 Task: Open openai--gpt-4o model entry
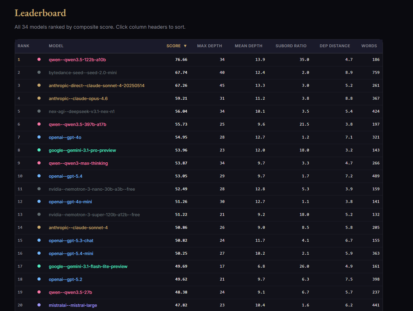pos(65,137)
